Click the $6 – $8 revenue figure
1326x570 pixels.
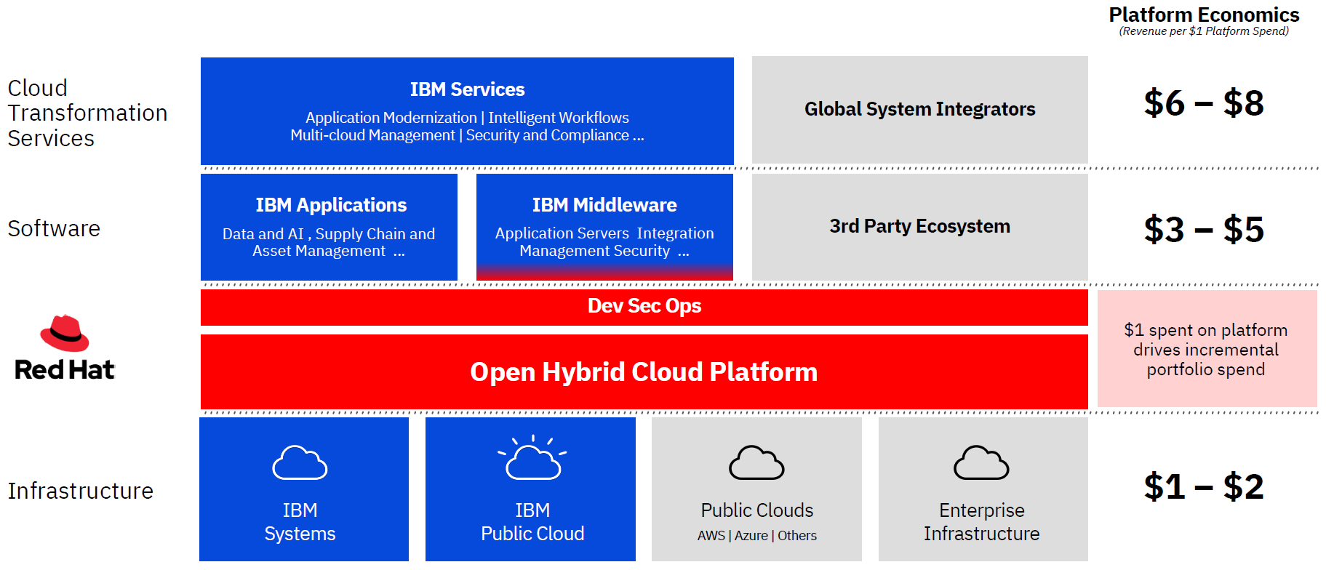pos(1204,103)
